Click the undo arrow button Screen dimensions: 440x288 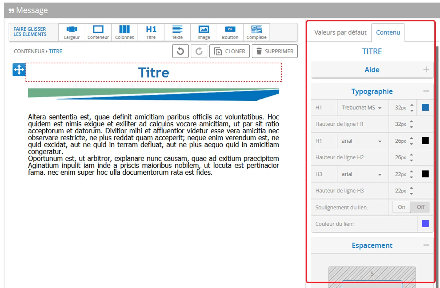180,51
